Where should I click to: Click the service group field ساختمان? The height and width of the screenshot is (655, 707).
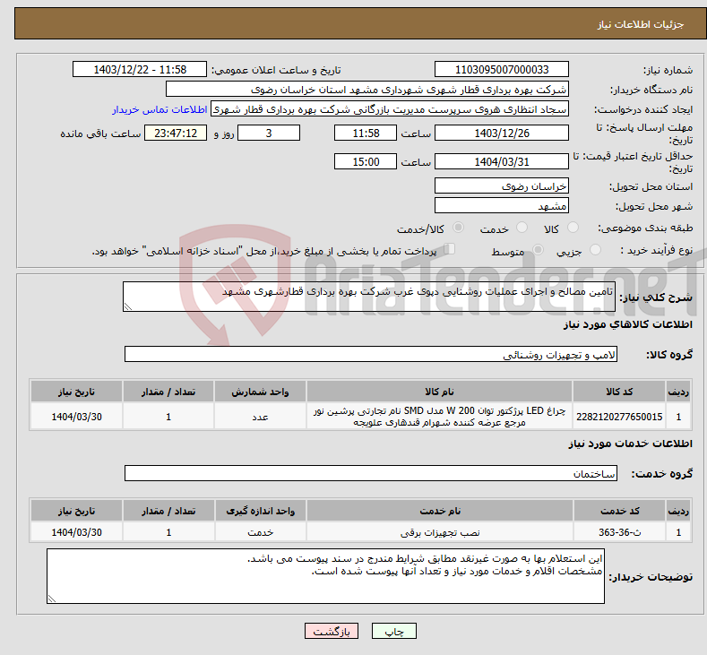click(371, 473)
